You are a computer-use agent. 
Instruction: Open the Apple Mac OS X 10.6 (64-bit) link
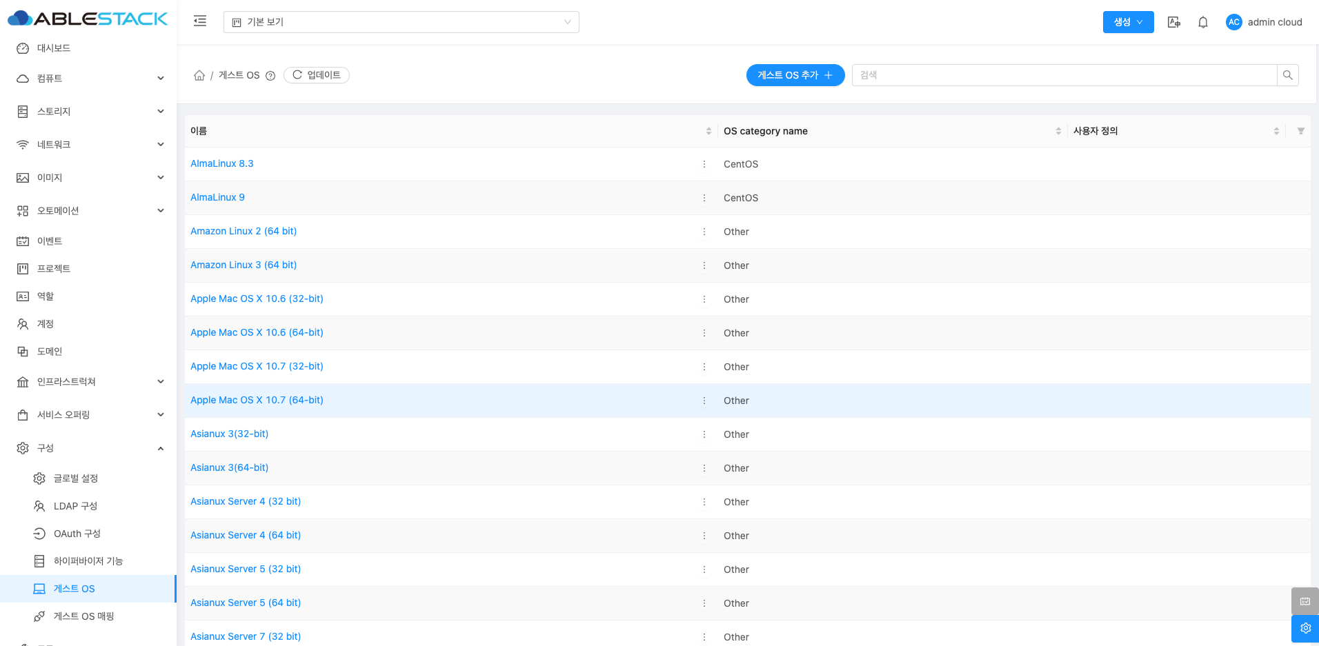pyautogui.click(x=257, y=332)
